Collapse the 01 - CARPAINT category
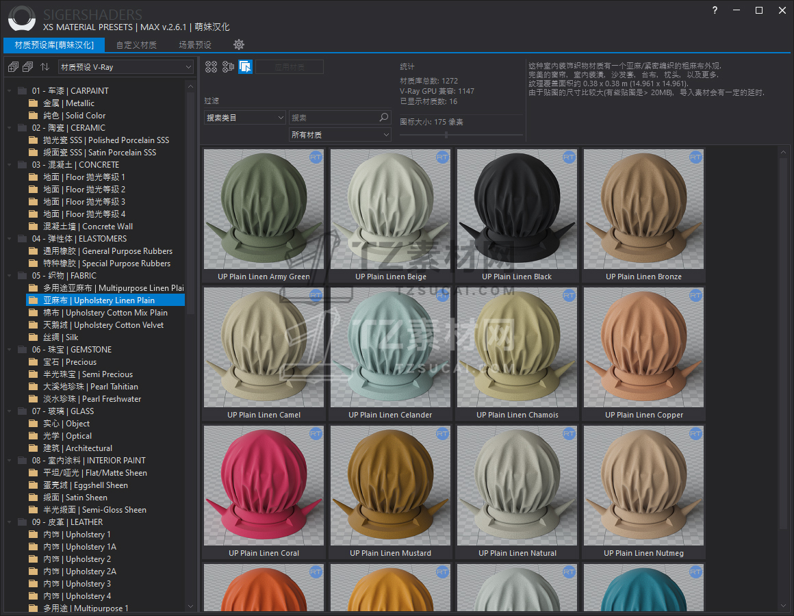The width and height of the screenshot is (794, 616). (10, 91)
